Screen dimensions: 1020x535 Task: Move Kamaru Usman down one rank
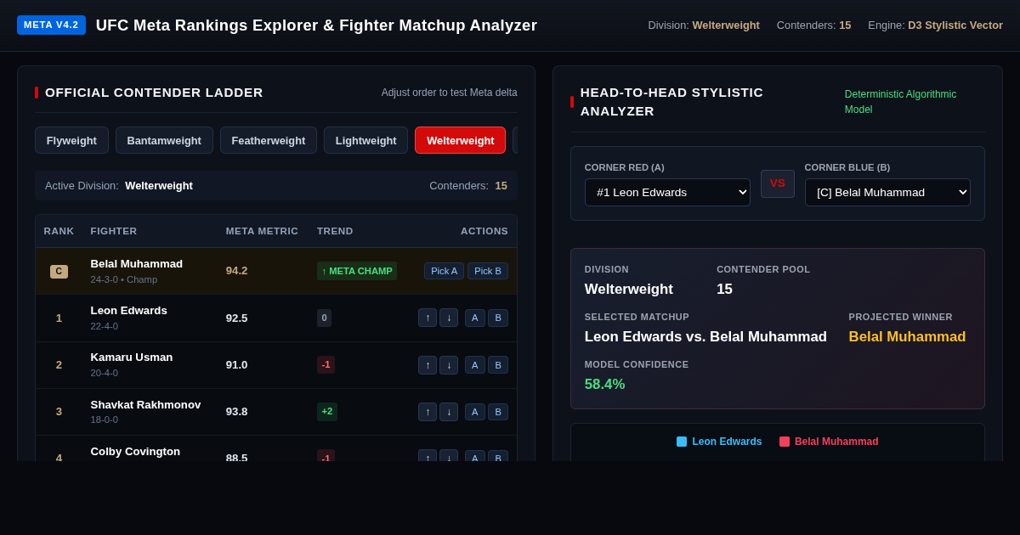pos(449,365)
